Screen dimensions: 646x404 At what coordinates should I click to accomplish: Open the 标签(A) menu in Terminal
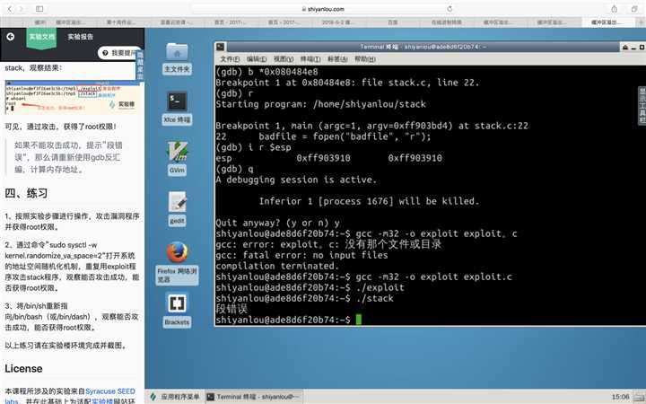[337, 59]
